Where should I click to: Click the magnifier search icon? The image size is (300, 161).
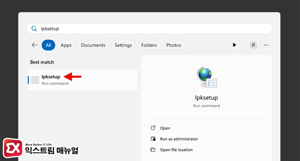(34, 29)
